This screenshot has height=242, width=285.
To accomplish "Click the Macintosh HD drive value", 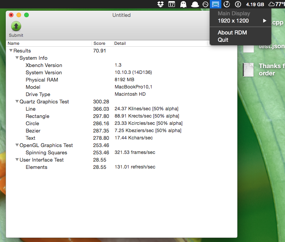I will (x=130, y=94).
